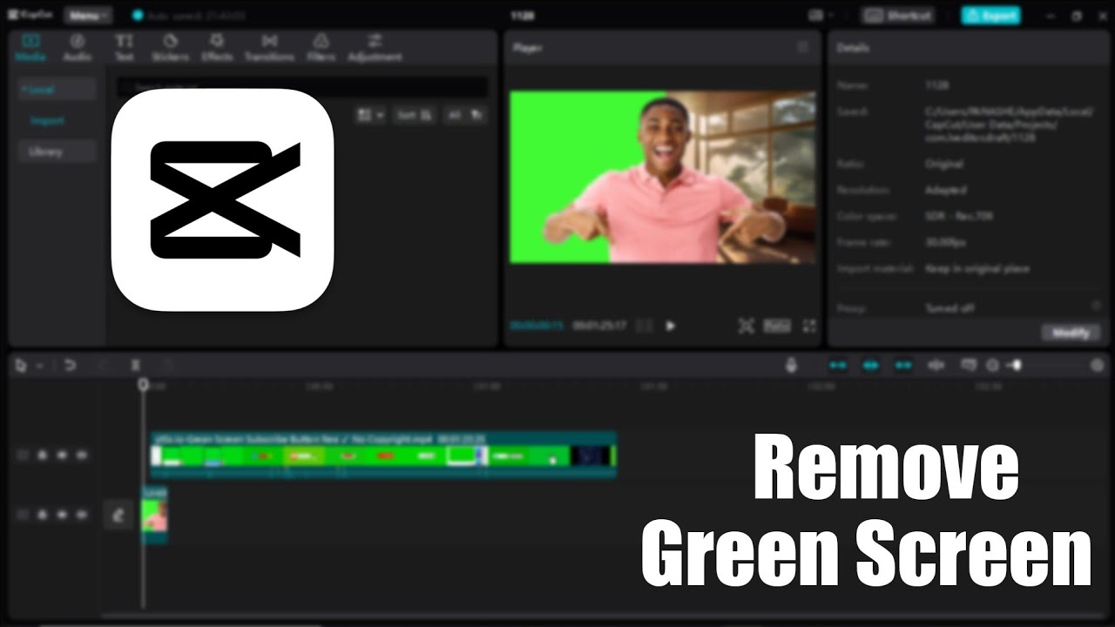1115x627 pixels.
Task: Click the Export button
Action: pos(990,16)
